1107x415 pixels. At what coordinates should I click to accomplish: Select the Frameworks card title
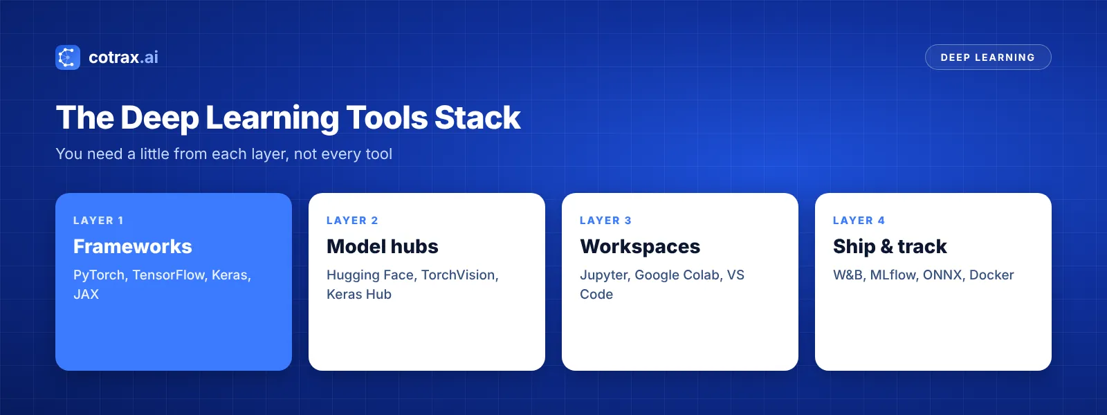coord(133,246)
